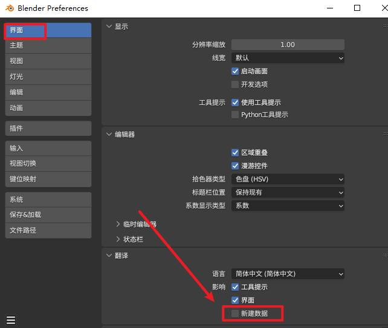This screenshot has height=328, width=388.
Task: Open the hamburger menu at bottom left
Action: [11, 320]
